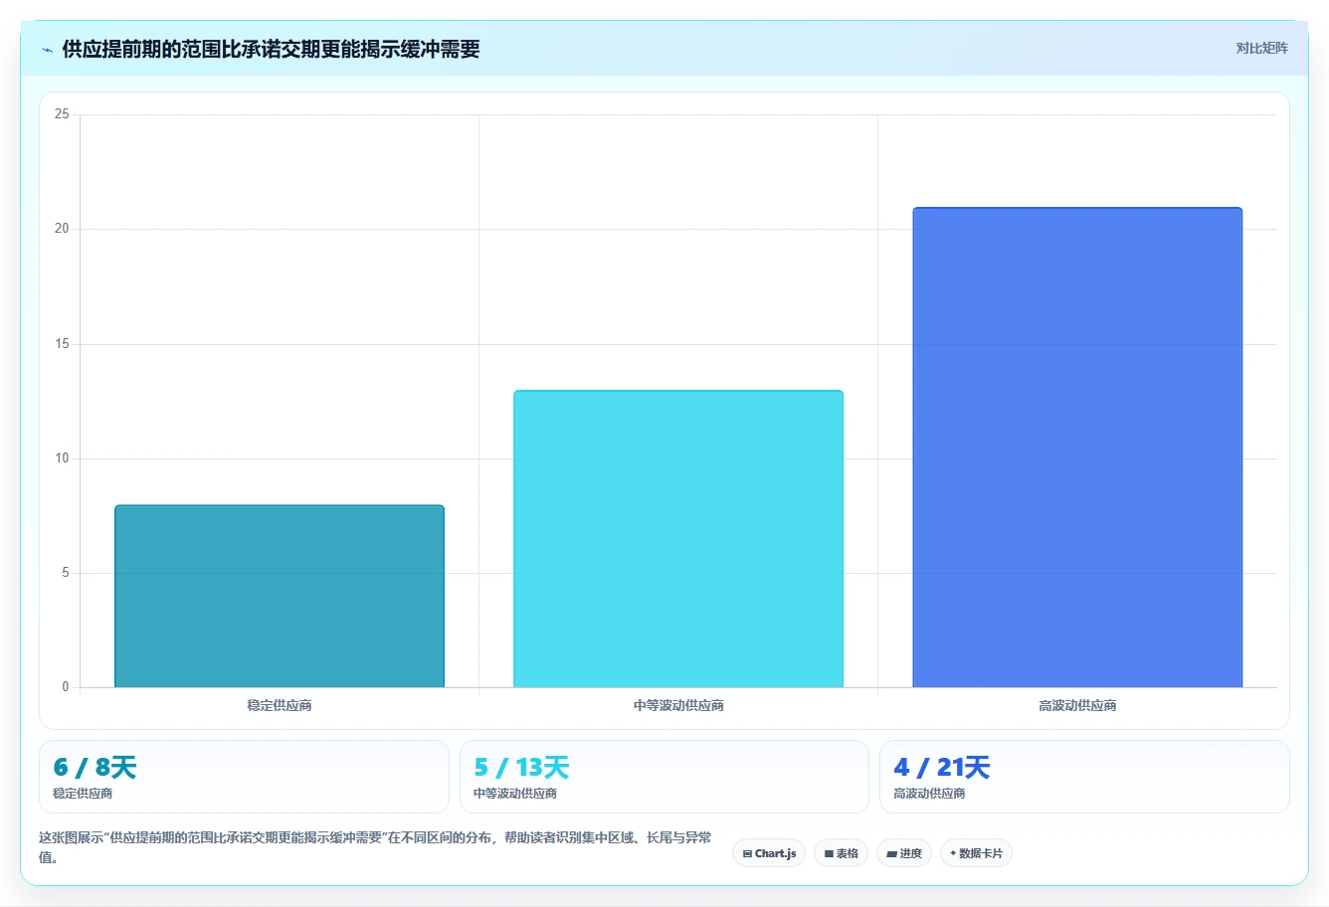This screenshot has width=1329, height=907.
Task: Open the 5 / 13天 中等波动供应商 card
Action: pyautogui.click(x=664, y=777)
